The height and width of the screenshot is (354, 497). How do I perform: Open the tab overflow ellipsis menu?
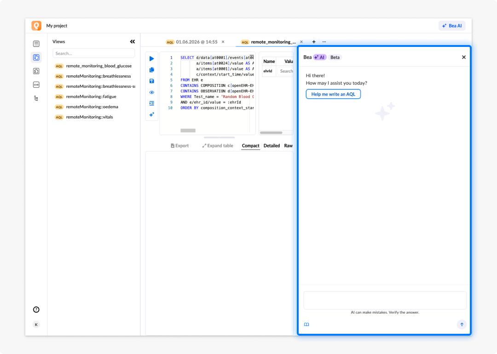pyautogui.click(x=324, y=42)
